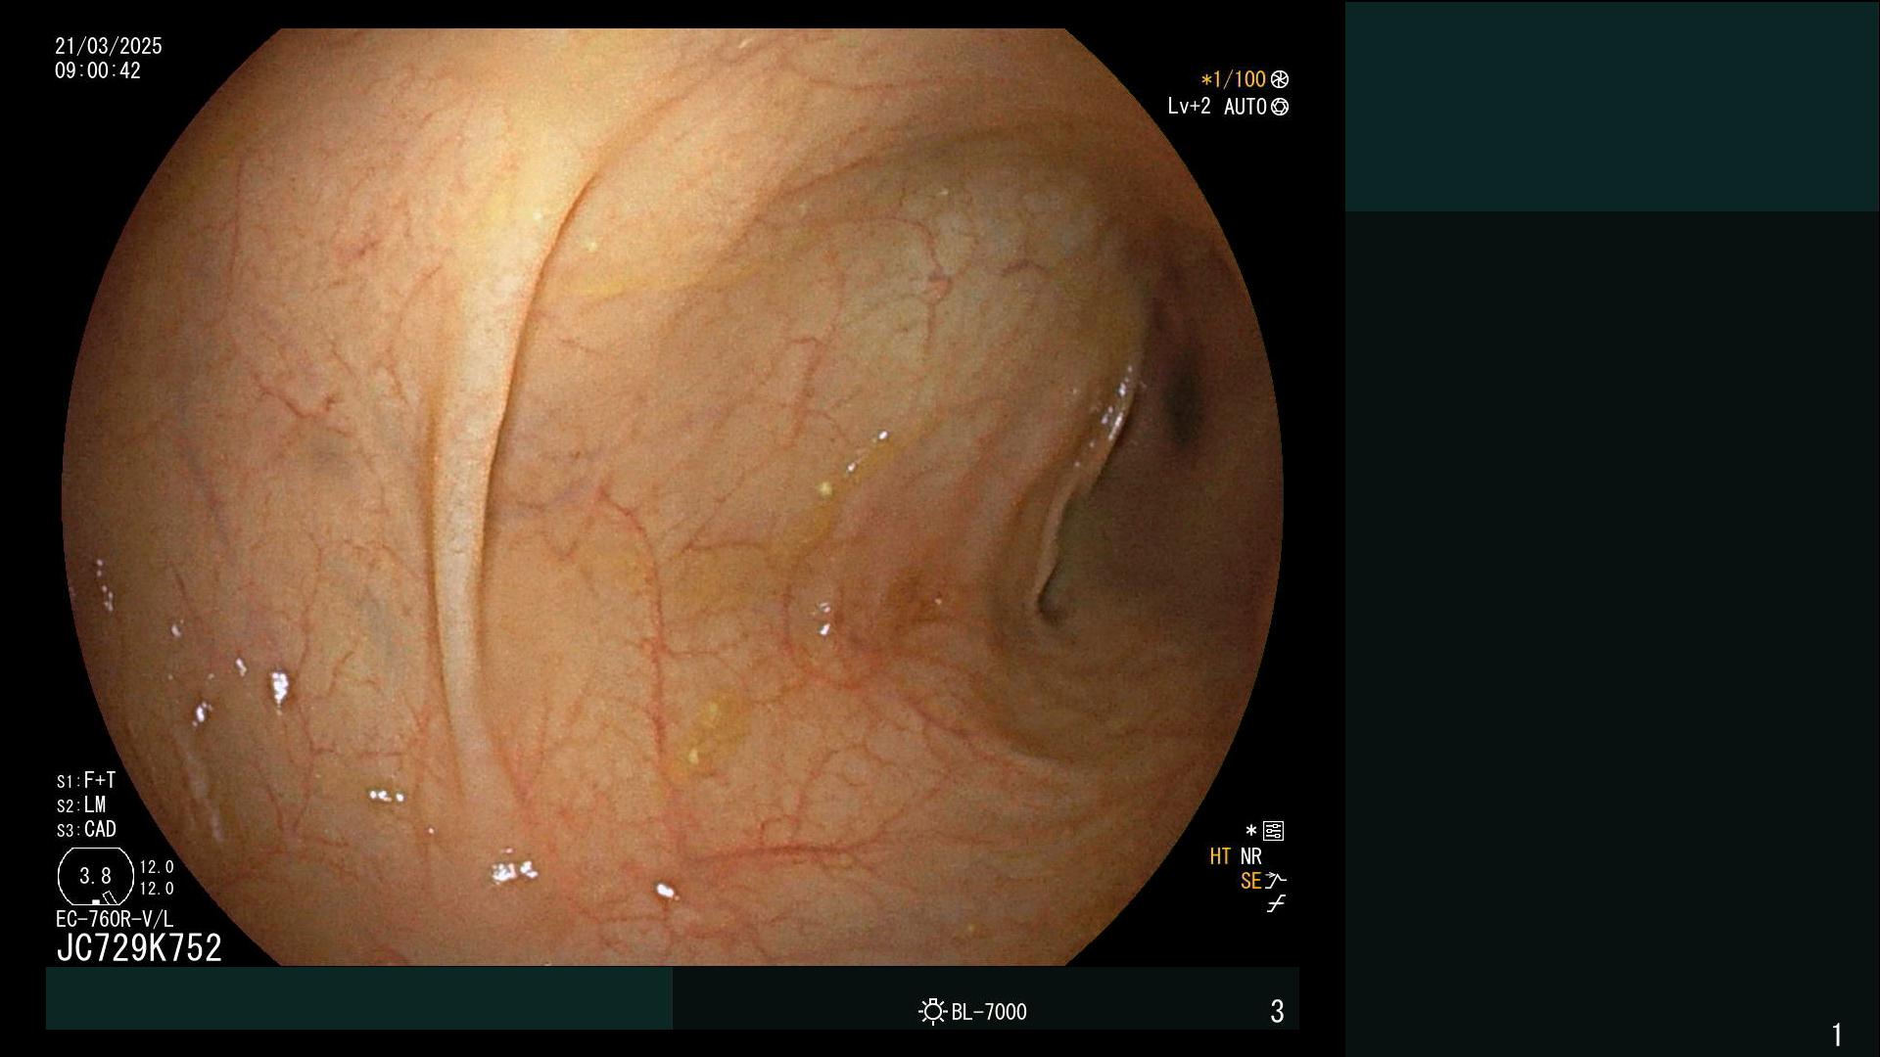Click the image settings sliders icon
1880x1057 pixels.
[x=1273, y=831]
